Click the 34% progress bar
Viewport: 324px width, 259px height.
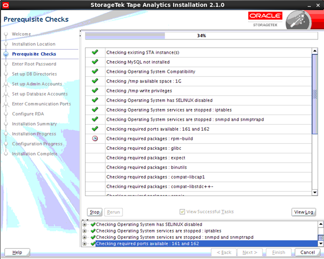click(202, 36)
